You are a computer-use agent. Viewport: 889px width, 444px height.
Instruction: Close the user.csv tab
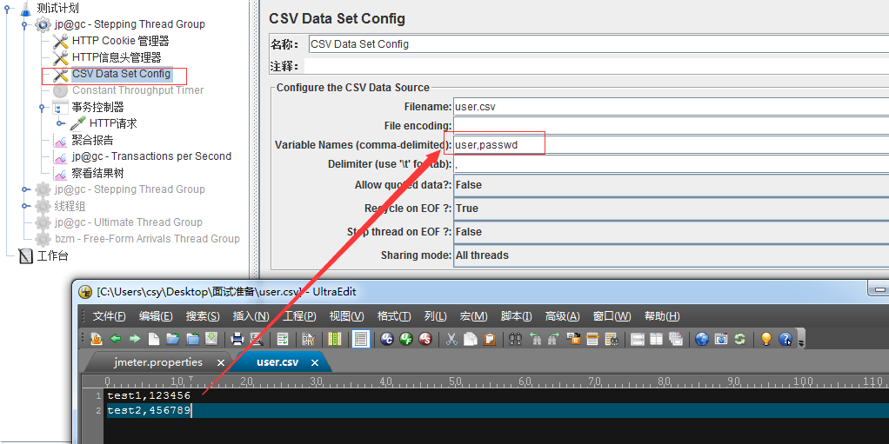pyautogui.click(x=314, y=362)
